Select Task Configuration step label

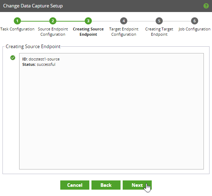(17, 29)
